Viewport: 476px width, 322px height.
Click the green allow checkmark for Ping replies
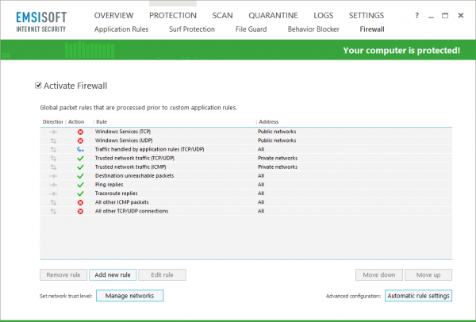[x=80, y=185]
